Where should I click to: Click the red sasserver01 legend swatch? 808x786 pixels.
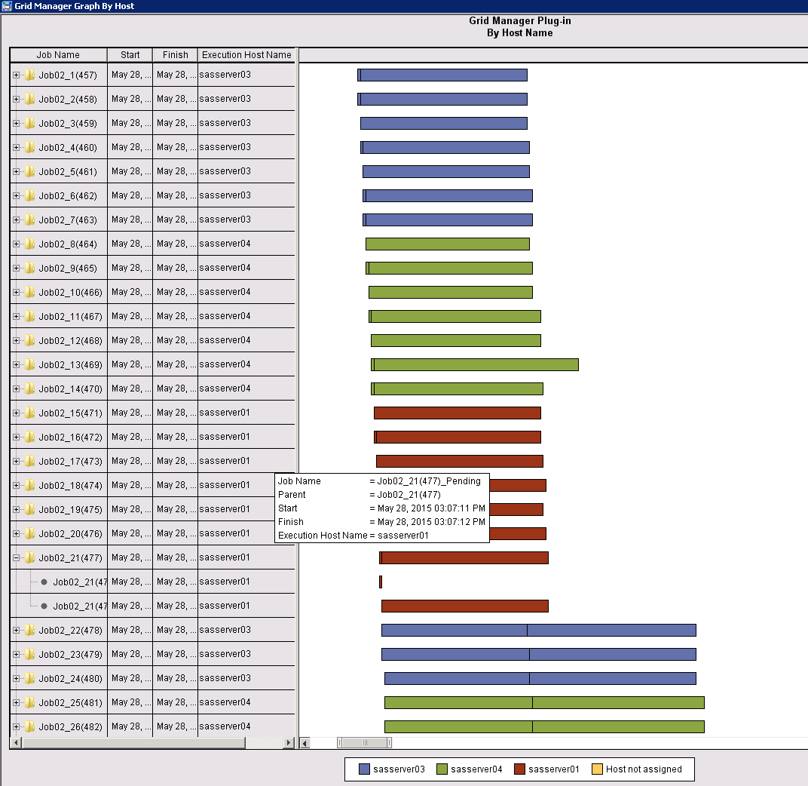coord(519,769)
